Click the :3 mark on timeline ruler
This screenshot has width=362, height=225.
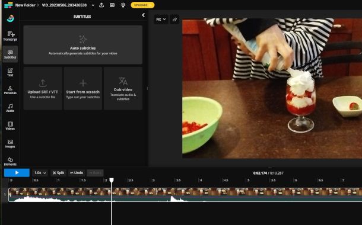(x=153, y=180)
